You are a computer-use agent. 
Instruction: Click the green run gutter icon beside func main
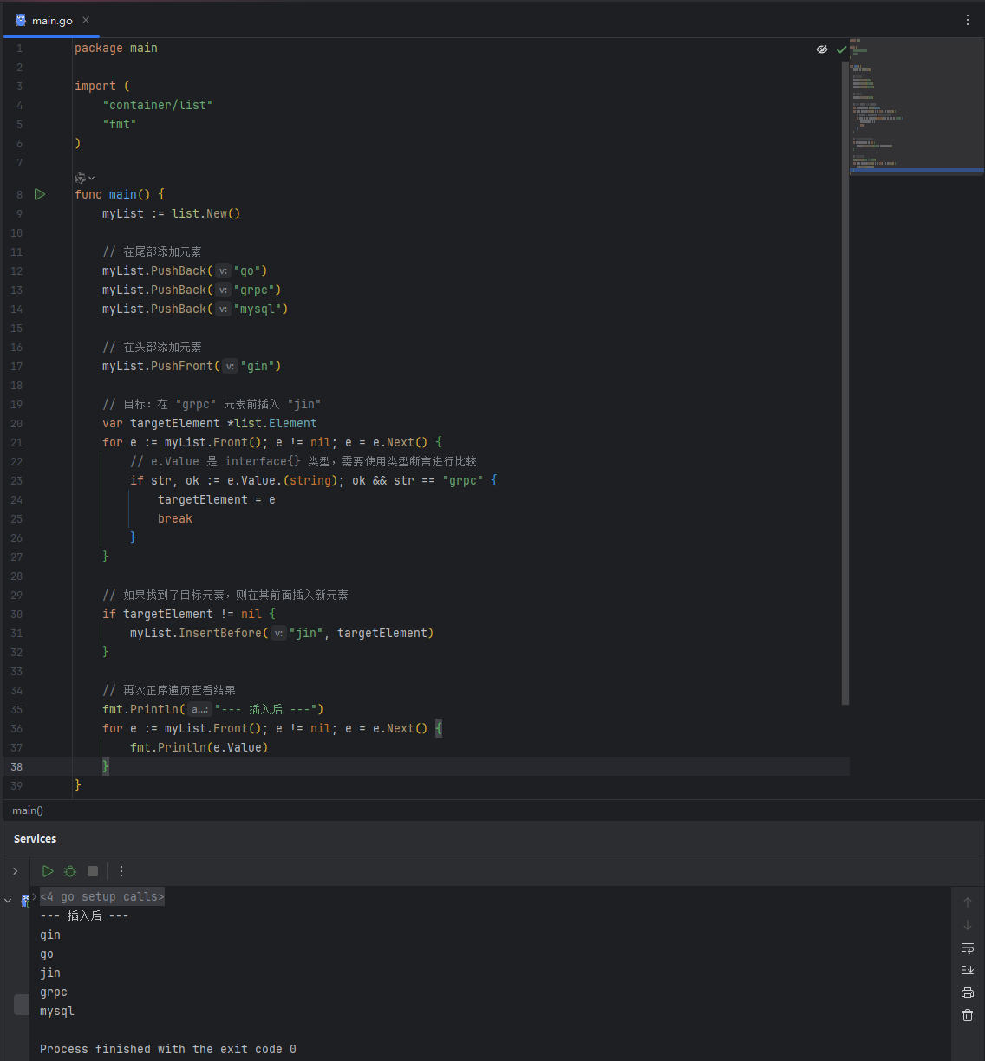[39, 194]
